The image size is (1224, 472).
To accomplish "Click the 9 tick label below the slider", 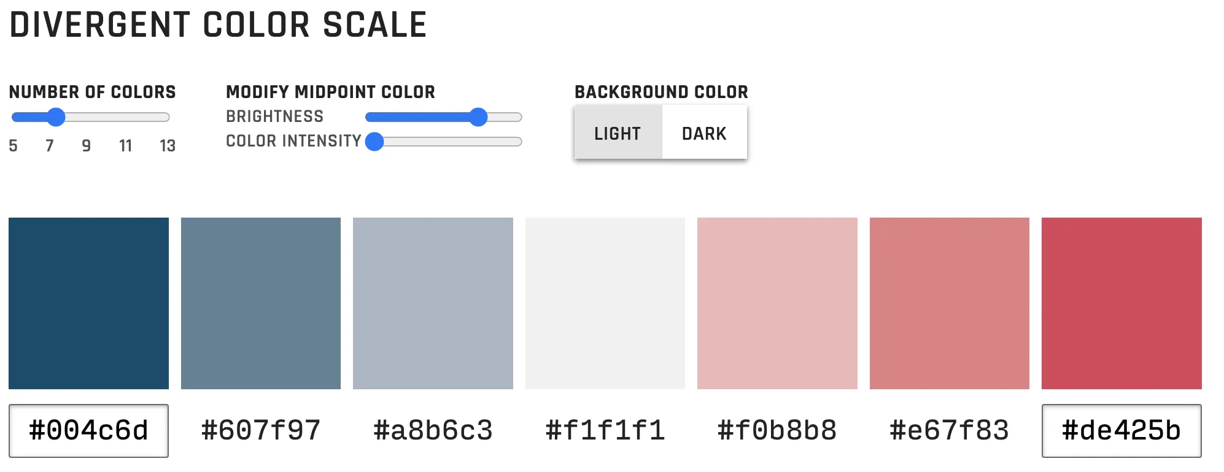I will coord(87,147).
